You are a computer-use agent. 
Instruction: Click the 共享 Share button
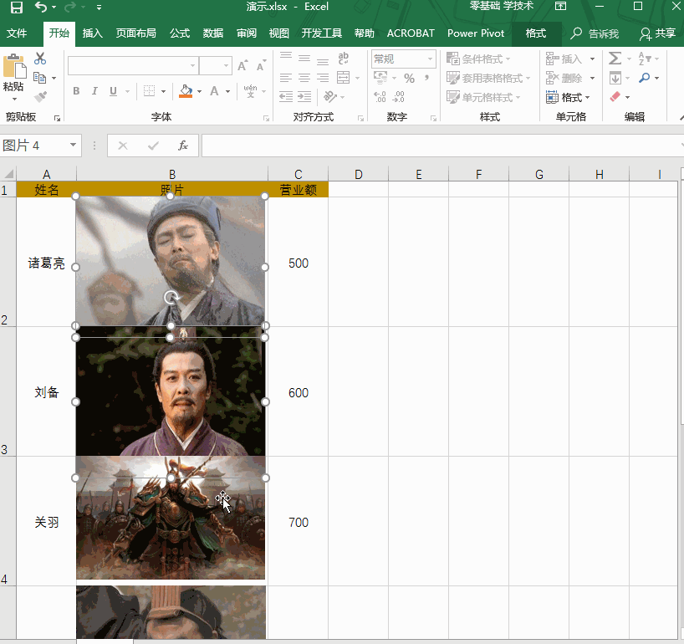point(658,33)
